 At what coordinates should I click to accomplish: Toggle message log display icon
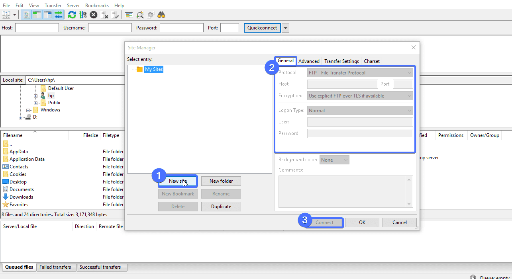27,15
